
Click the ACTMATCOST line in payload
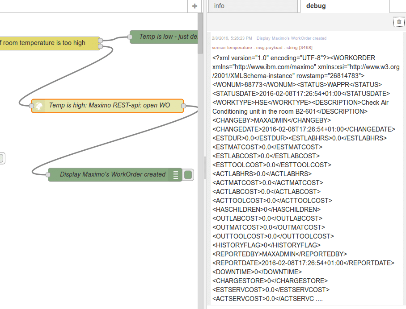click(x=268, y=183)
